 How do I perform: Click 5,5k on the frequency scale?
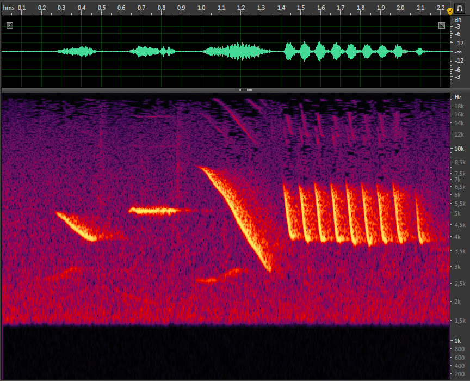(460, 204)
